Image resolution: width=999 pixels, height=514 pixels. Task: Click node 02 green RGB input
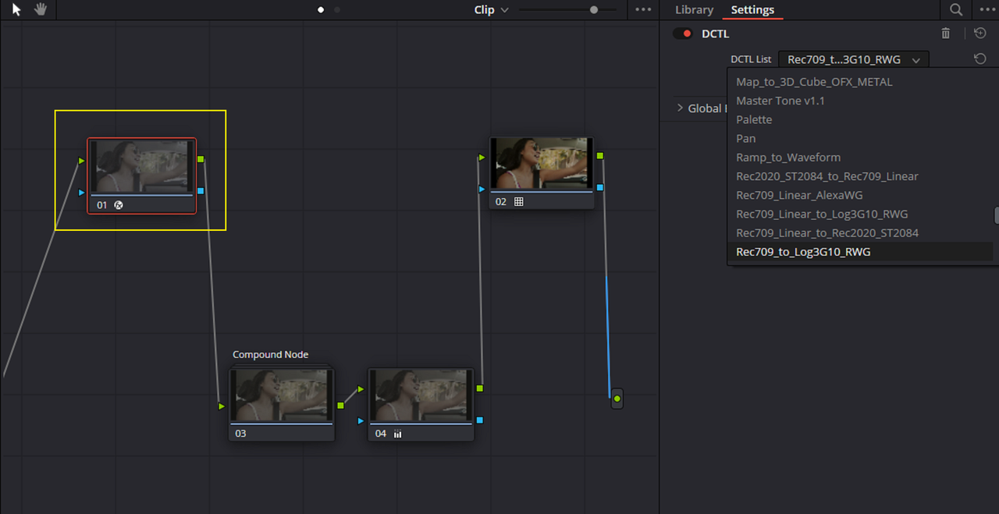point(482,158)
